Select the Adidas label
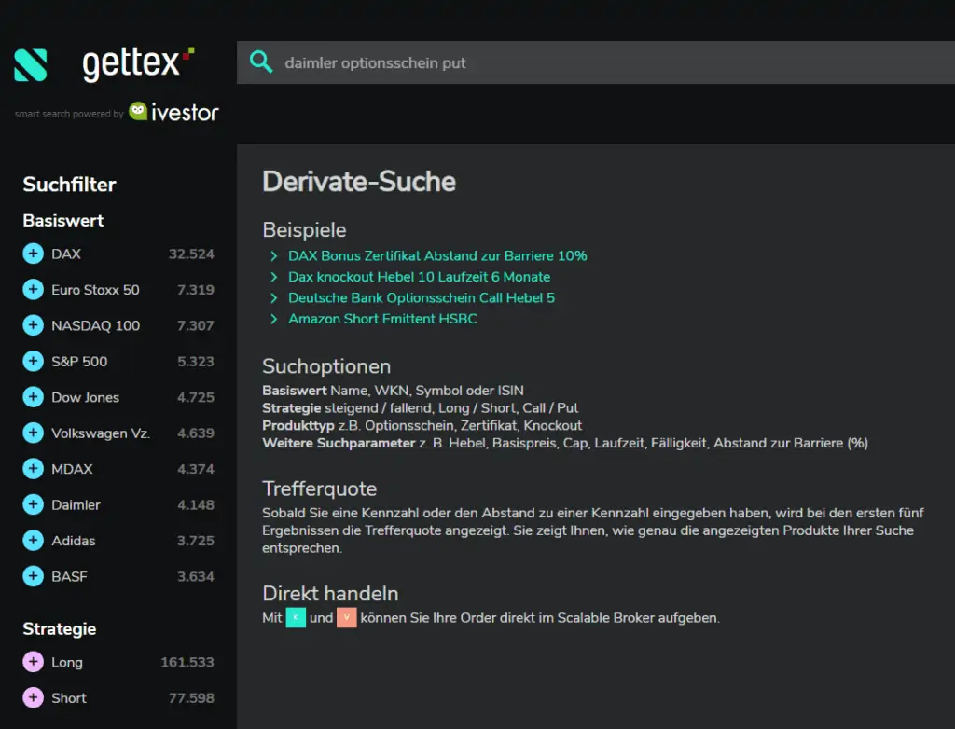 [x=73, y=541]
